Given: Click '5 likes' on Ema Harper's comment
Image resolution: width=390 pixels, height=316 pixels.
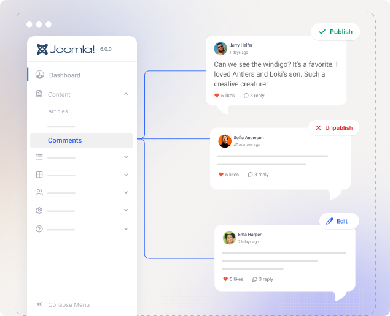Looking at the screenshot, I should 236,279.
